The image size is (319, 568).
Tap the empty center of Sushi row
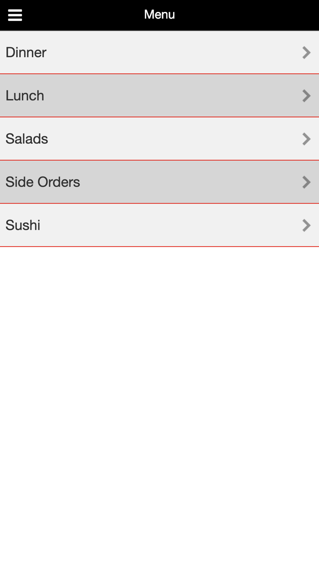point(159,225)
